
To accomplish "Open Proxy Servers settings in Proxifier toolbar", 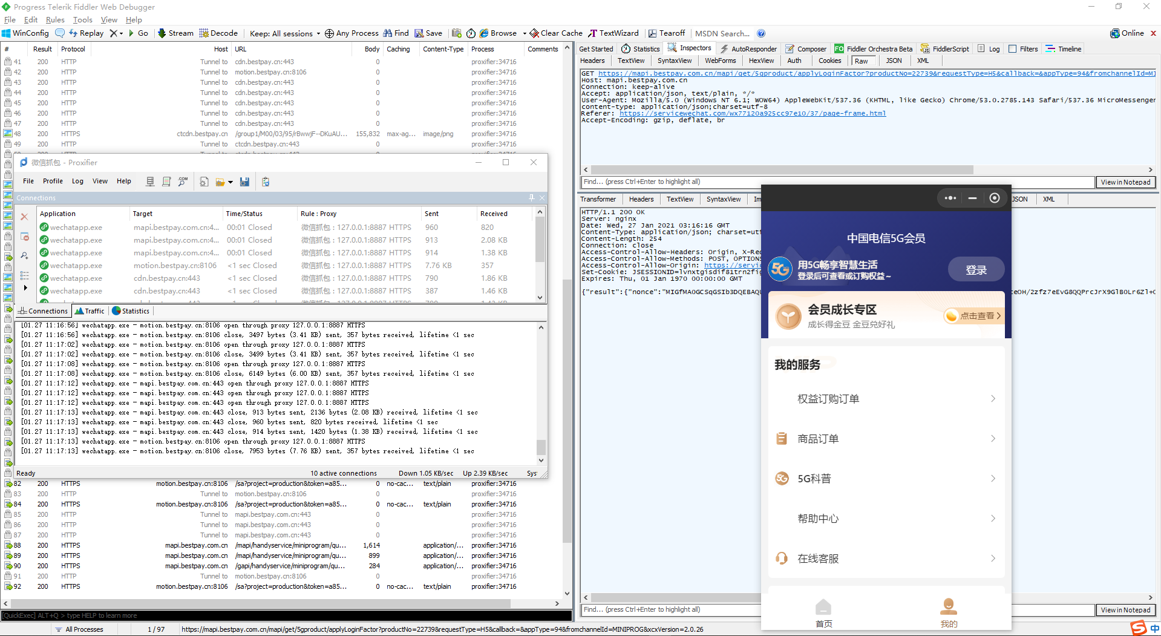I will (150, 182).
